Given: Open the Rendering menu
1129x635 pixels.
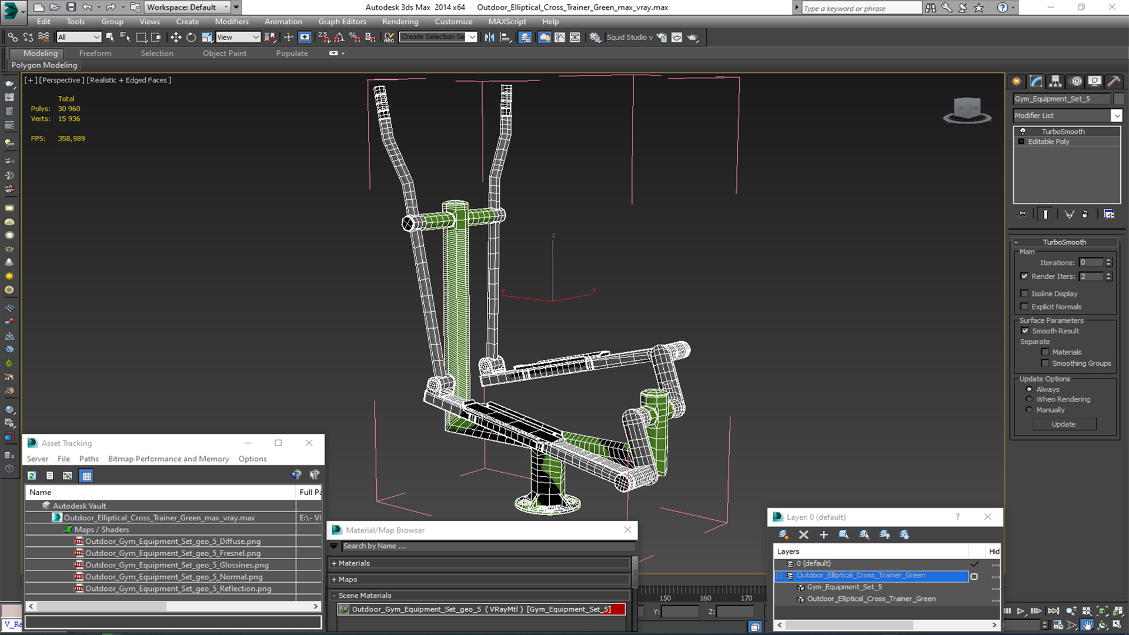Looking at the screenshot, I should coord(400,21).
